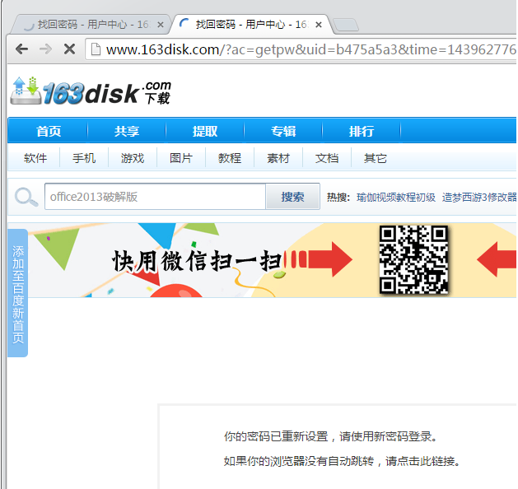The width and height of the screenshot is (518, 489).
Task: Open the 专辑 navigation item
Action: click(283, 131)
